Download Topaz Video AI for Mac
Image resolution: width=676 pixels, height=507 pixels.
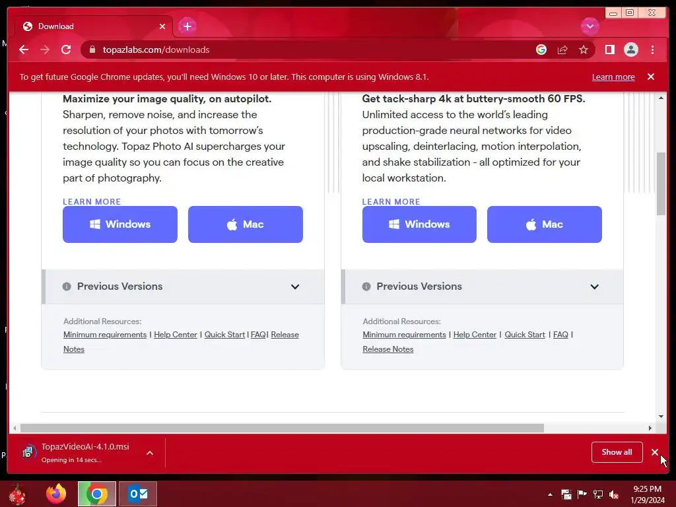pyautogui.click(x=544, y=224)
